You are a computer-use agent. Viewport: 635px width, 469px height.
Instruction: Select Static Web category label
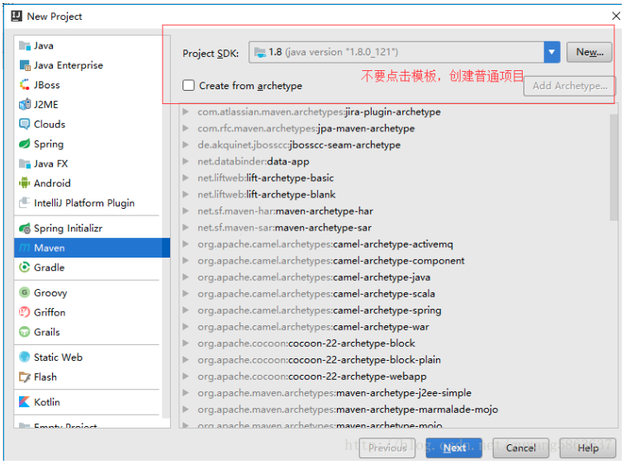tap(59, 358)
